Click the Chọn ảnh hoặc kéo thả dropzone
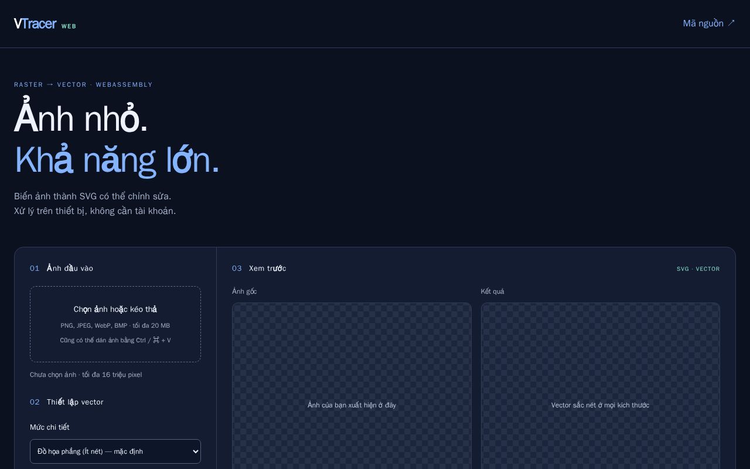 (115, 324)
